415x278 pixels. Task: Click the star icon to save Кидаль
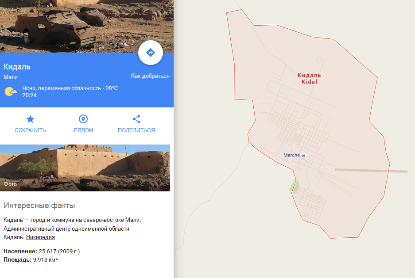30,119
